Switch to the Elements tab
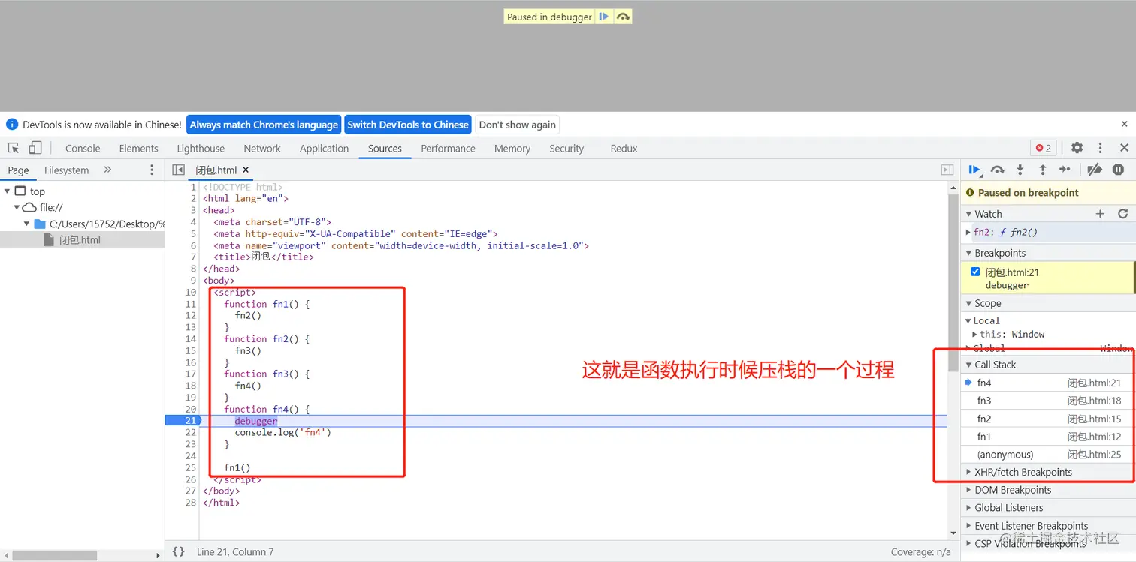 point(138,149)
